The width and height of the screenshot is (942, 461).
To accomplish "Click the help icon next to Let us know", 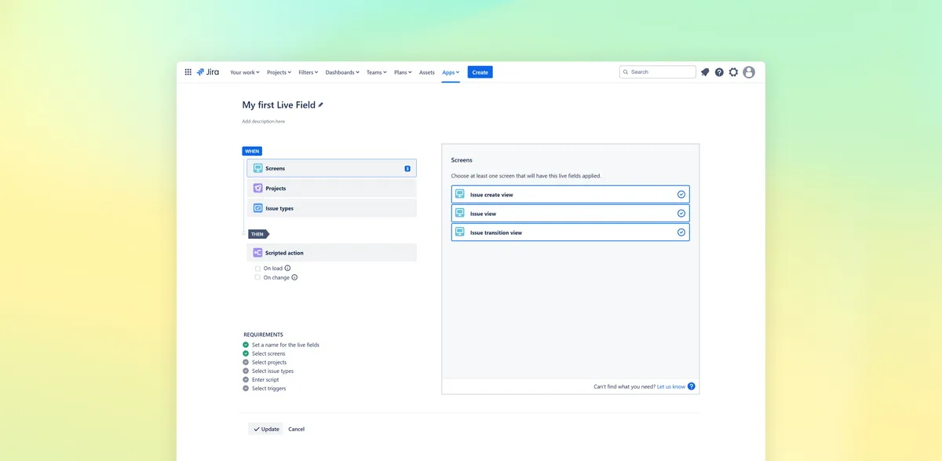I will click(692, 386).
